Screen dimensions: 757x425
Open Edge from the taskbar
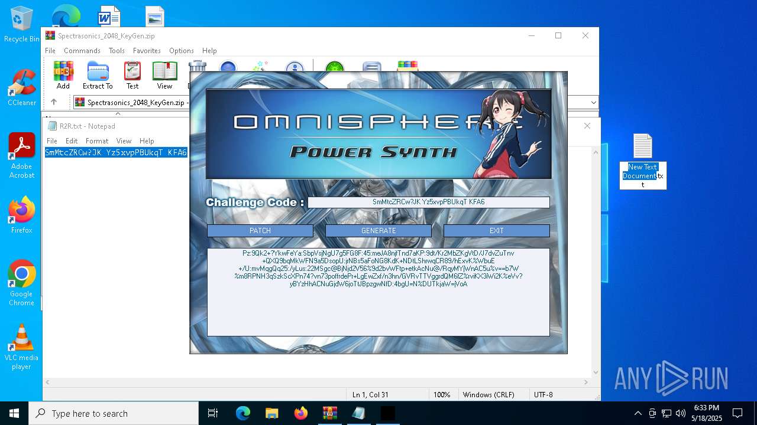(242, 413)
